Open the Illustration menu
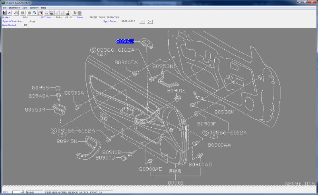The height and width of the screenshot is (195, 318). pos(14,8)
